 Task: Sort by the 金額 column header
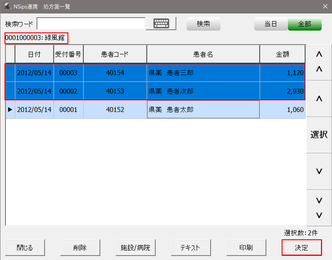tap(282, 54)
